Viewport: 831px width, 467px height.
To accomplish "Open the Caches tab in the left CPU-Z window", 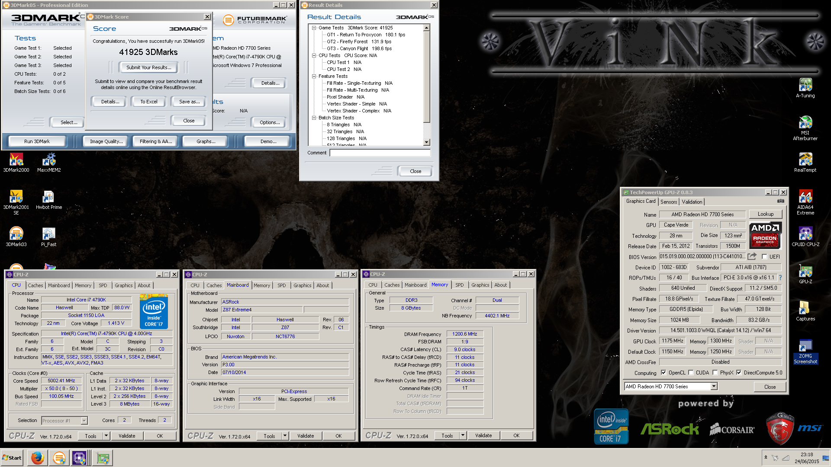I will [x=35, y=285].
